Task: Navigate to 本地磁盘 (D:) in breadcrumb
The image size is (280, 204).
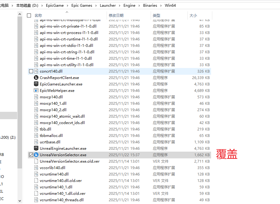Action: (27, 6)
